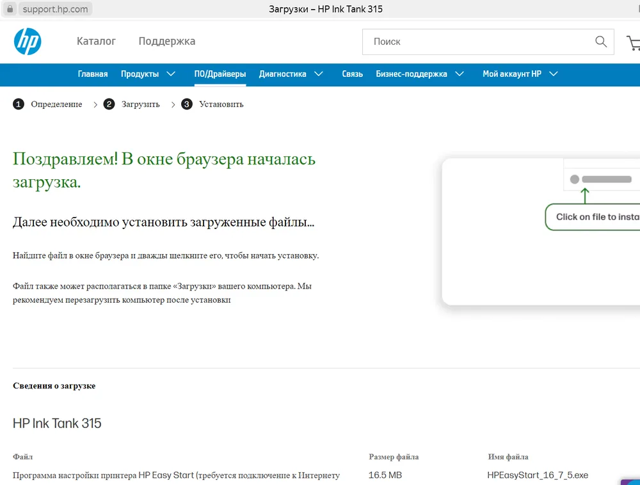
Task: Click the Сведения о загрузке heading
Action: pos(54,386)
